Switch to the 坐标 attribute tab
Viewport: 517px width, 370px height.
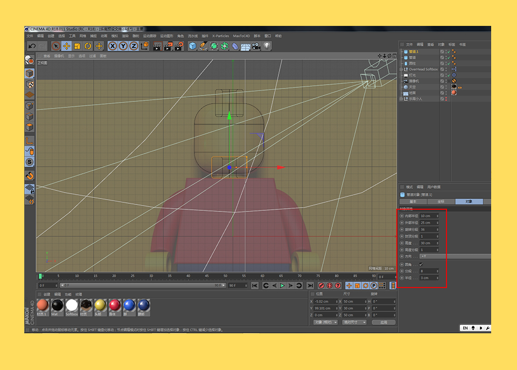[x=441, y=202]
